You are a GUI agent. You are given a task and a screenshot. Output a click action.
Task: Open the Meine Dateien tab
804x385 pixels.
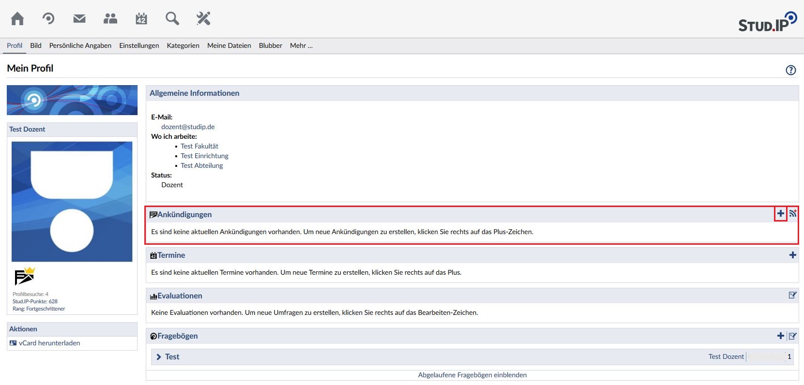[229, 45]
